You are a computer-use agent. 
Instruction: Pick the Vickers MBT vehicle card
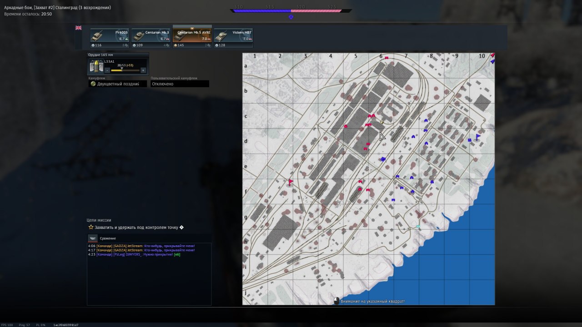(x=233, y=38)
